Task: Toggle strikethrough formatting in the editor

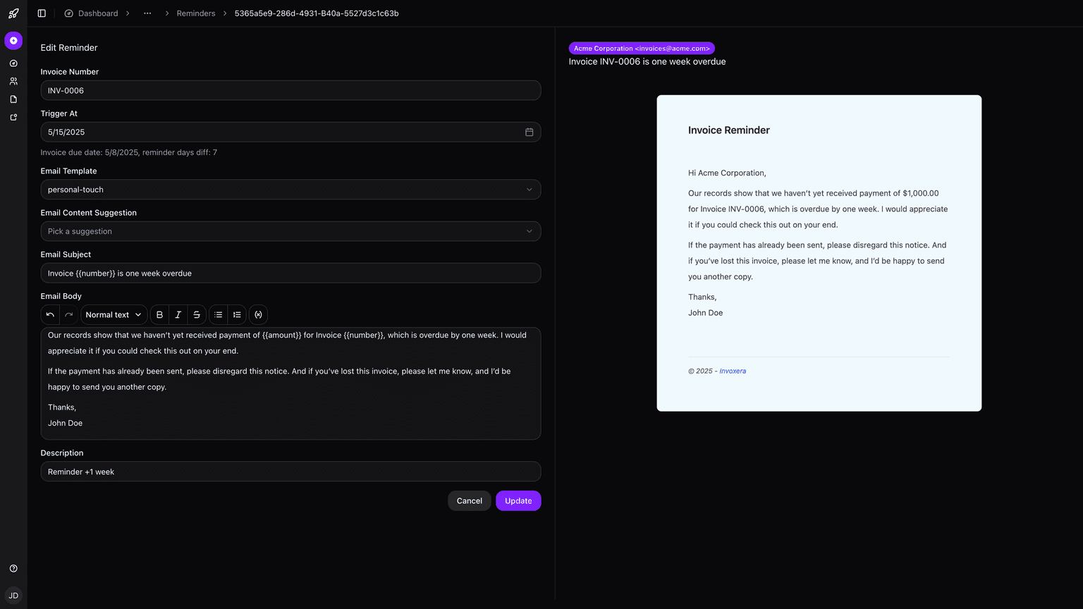Action: tap(196, 314)
